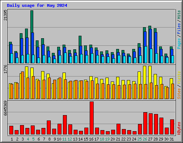This screenshot has height=143, width=183.
Task: Click the 21395 y-axis maximum label
Action: (x=5, y=15)
